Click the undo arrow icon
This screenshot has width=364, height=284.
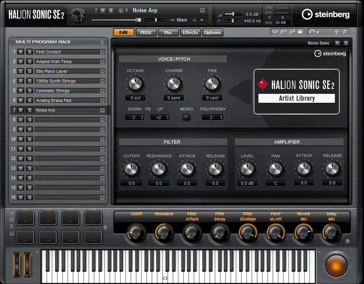(x=312, y=32)
